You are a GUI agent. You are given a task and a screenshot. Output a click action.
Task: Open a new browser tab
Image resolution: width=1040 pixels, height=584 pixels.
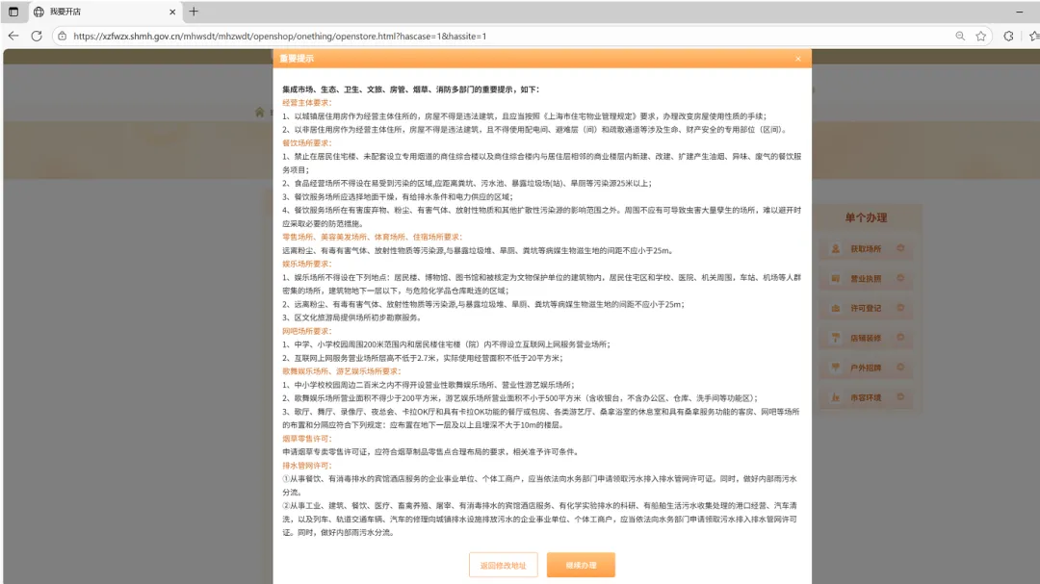[194, 12]
